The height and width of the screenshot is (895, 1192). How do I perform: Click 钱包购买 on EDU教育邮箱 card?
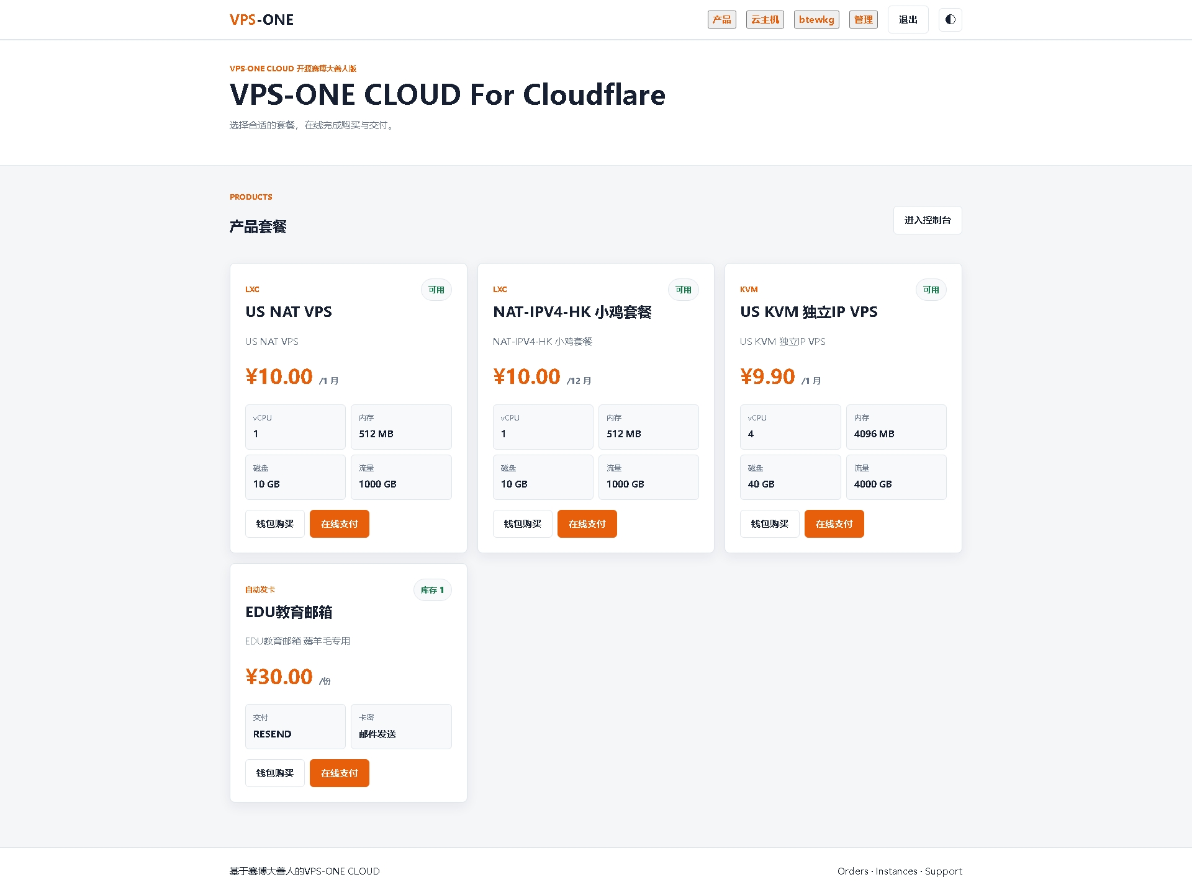coord(274,773)
